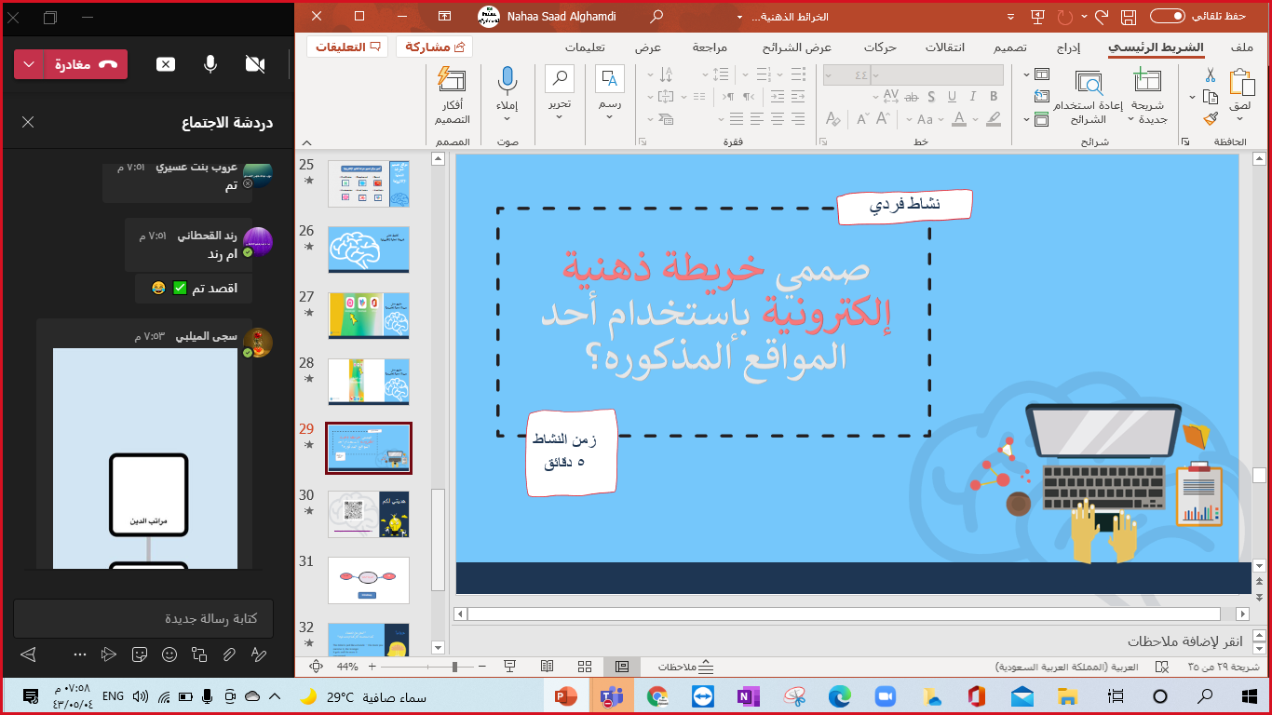Toggle the camera in the Teams meeting
The width and height of the screenshot is (1272, 715).
[x=254, y=64]
